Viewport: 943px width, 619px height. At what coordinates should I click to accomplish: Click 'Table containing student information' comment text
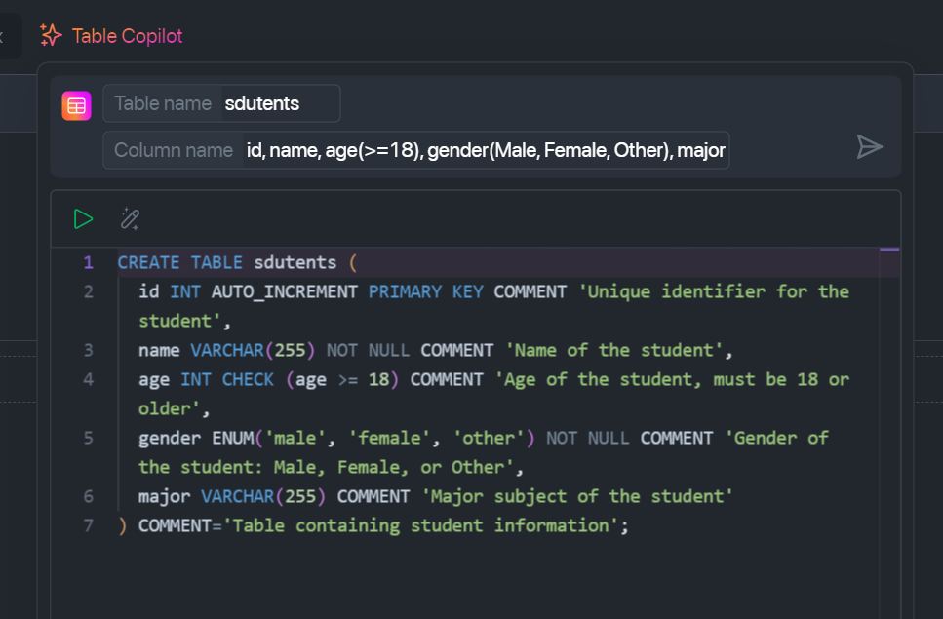click(420, 525)
